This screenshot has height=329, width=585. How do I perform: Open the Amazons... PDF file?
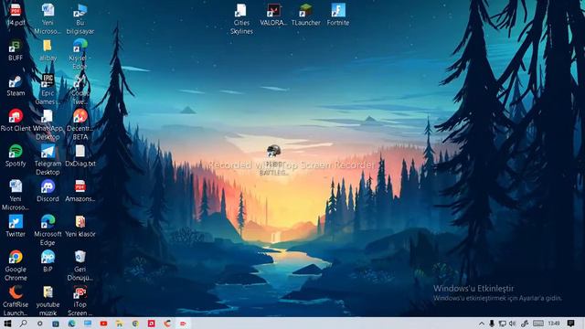click(80, 191)
